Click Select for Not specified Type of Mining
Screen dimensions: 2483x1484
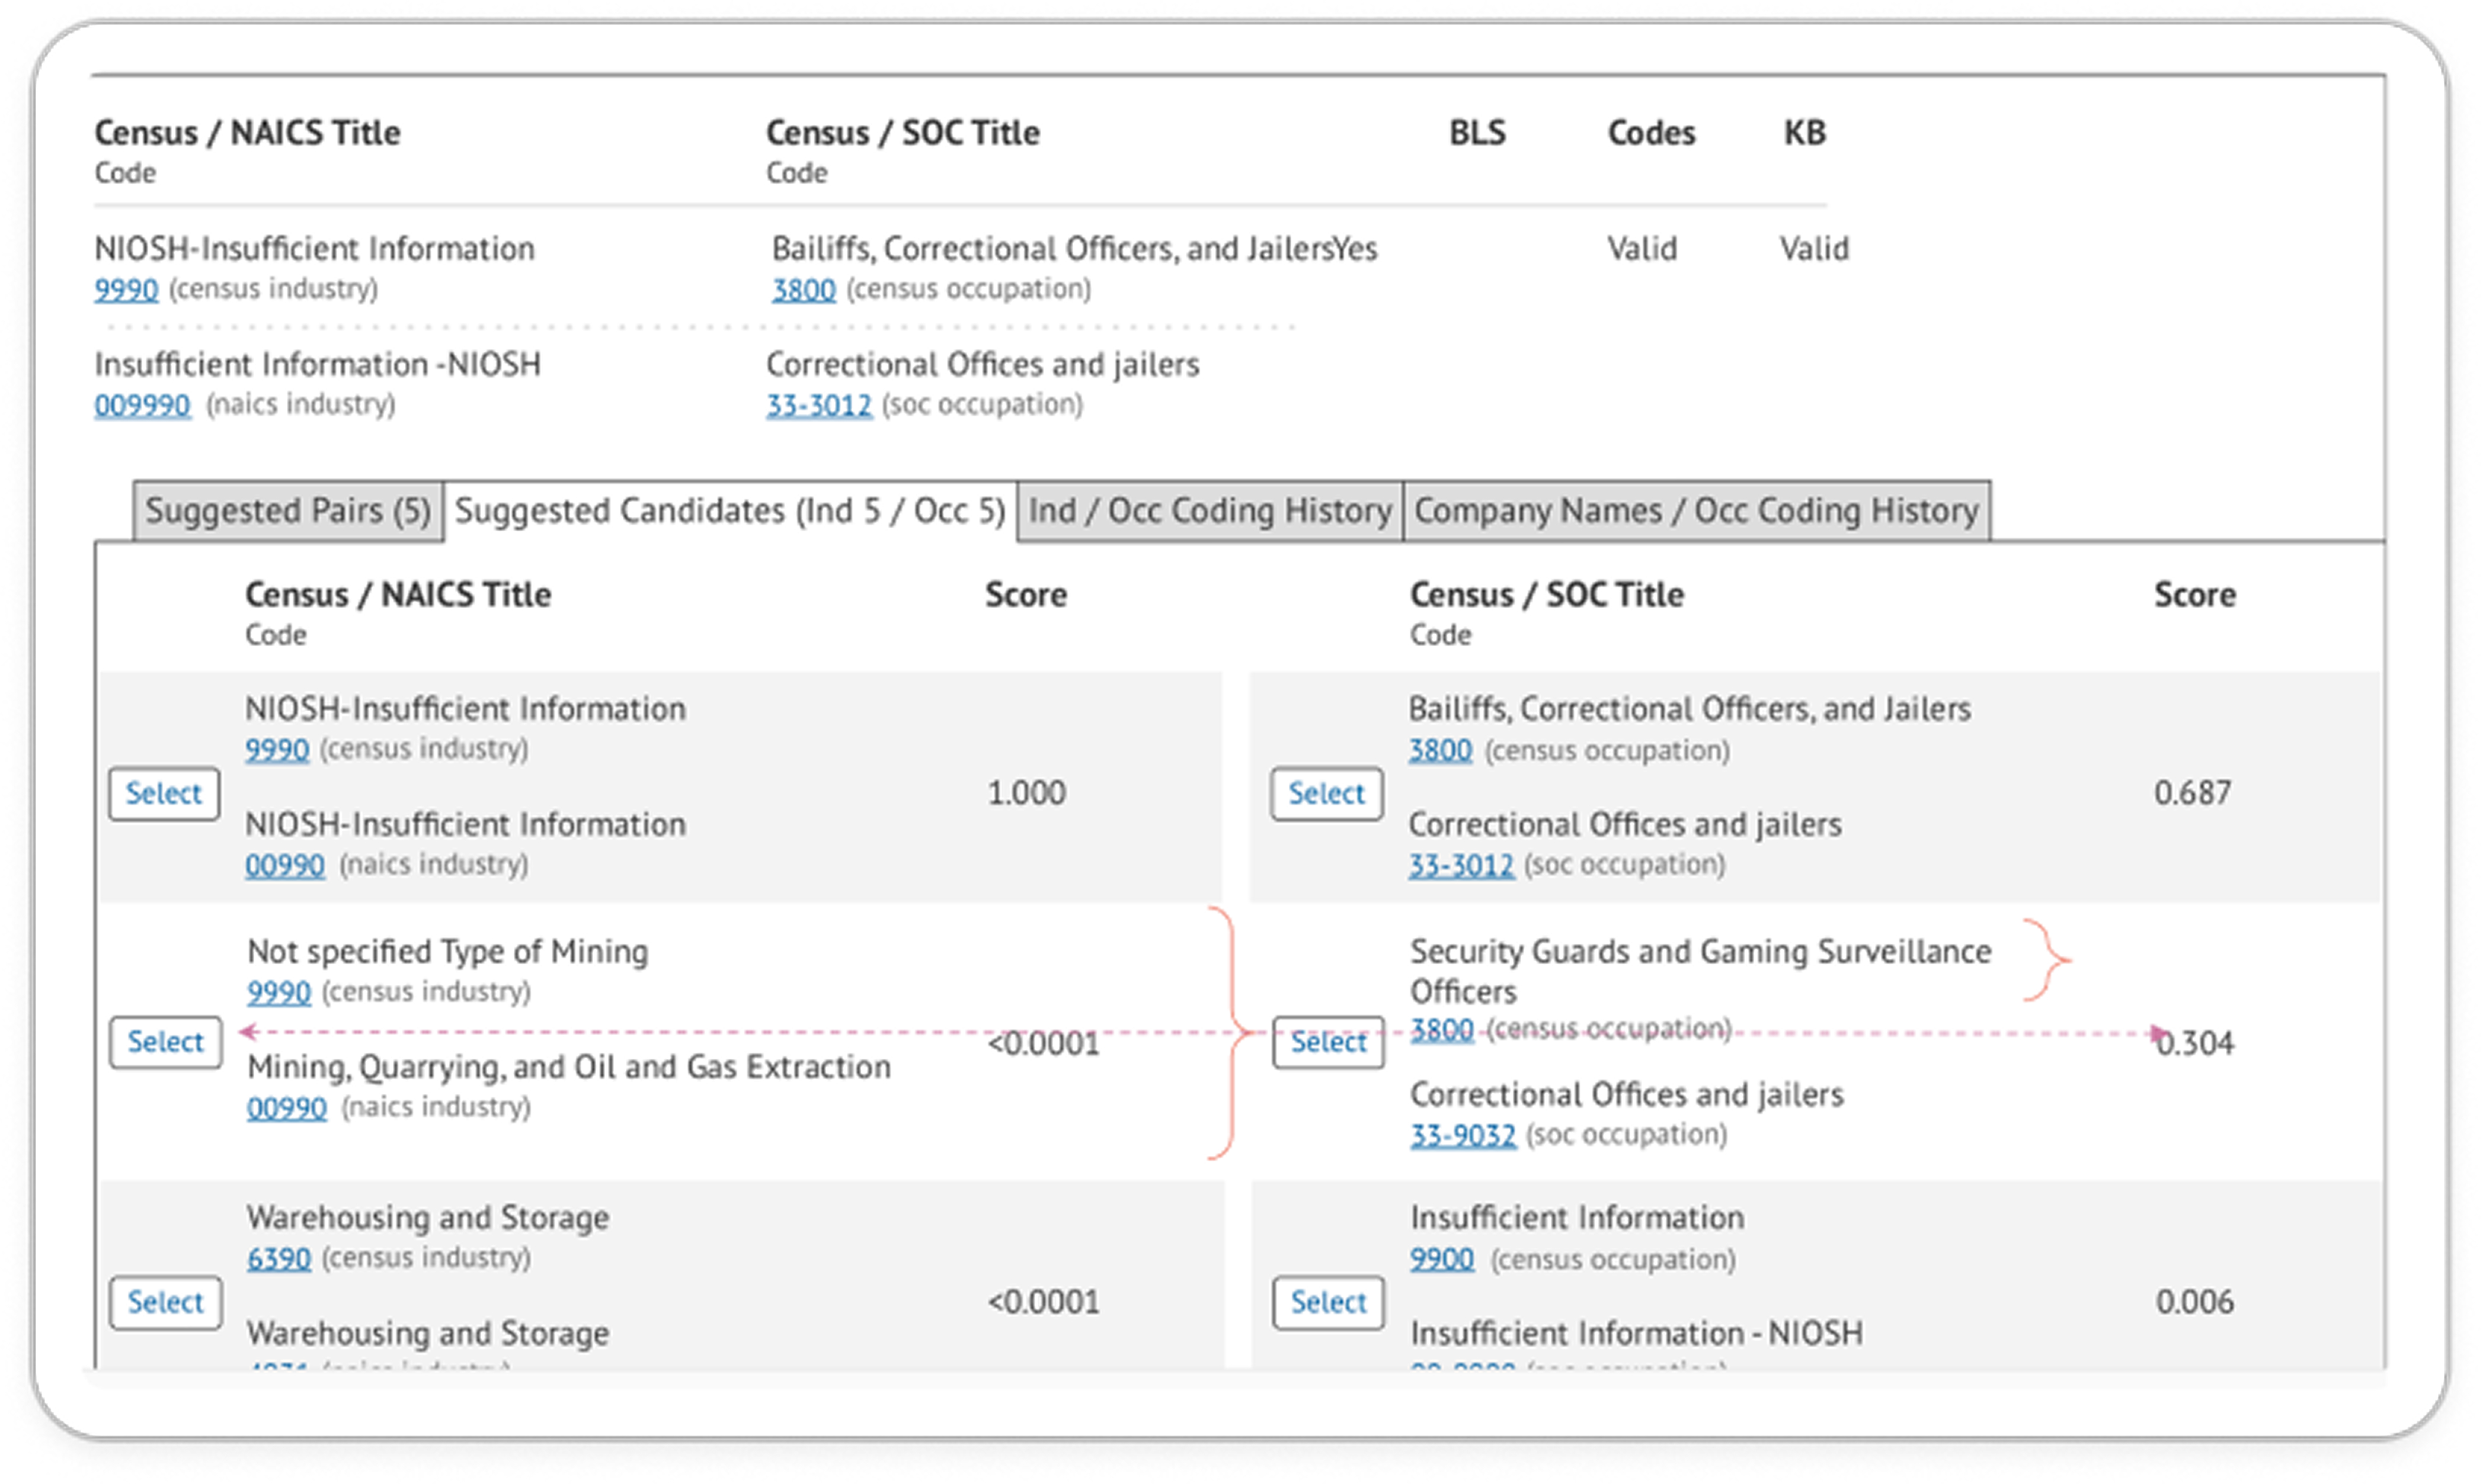pyautogui.click(x=166, y=1042)
